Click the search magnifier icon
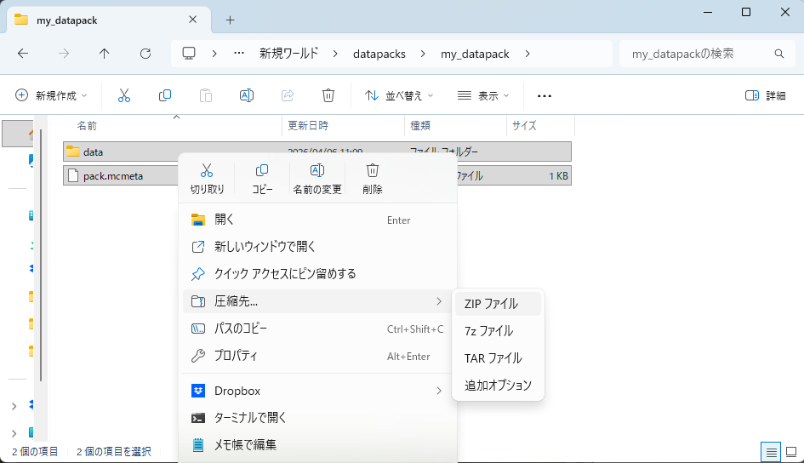The height and width of the screenshot is (463, 804). 778,54
